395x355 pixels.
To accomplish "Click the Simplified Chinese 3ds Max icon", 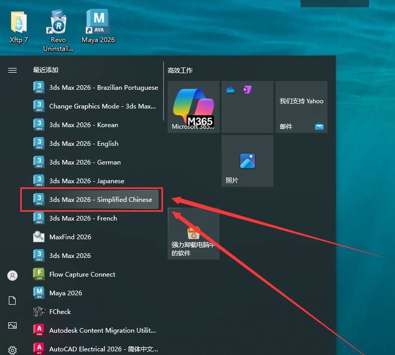I will [x=39, y=199].
